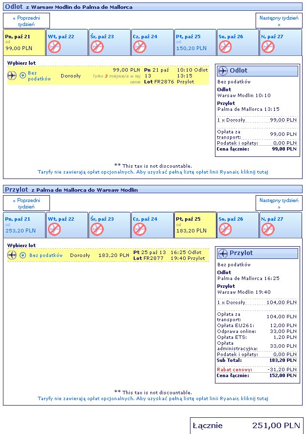Screen dimensions: 307x434
Task: Click 'Rabat cenowy' discount line
Action: (257, 369)
